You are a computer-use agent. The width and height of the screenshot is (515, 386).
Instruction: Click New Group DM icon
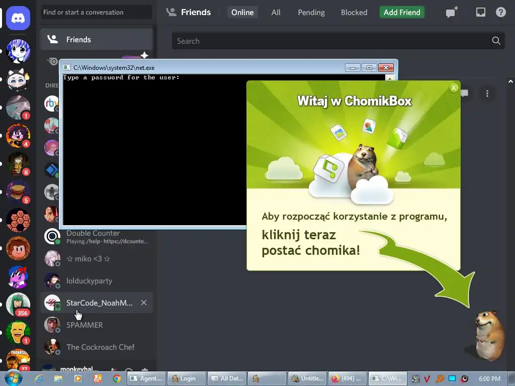point(452,12)
